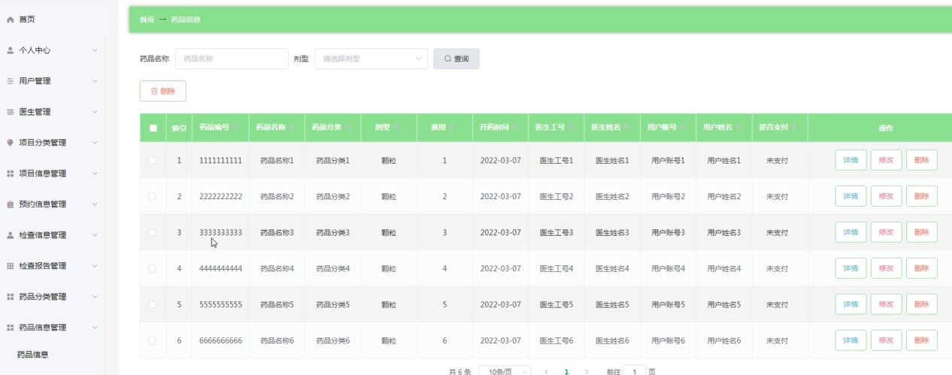Click the 查询 search button
The width and height of the screenshot is (952, 375).
point(456,59)
